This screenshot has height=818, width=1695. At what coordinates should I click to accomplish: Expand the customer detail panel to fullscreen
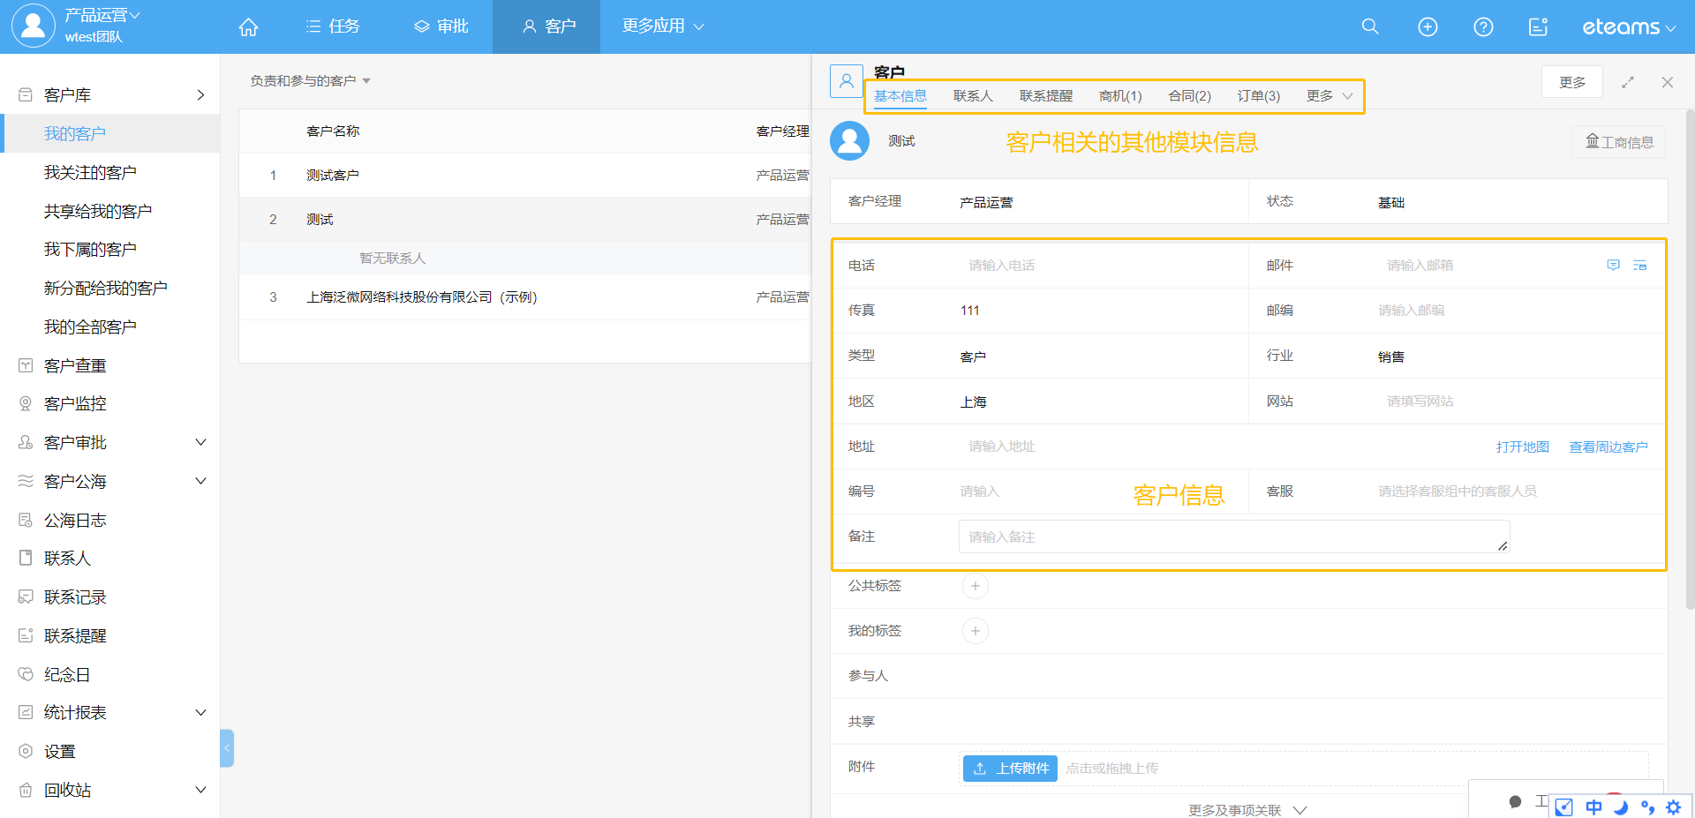[1628, 82]
